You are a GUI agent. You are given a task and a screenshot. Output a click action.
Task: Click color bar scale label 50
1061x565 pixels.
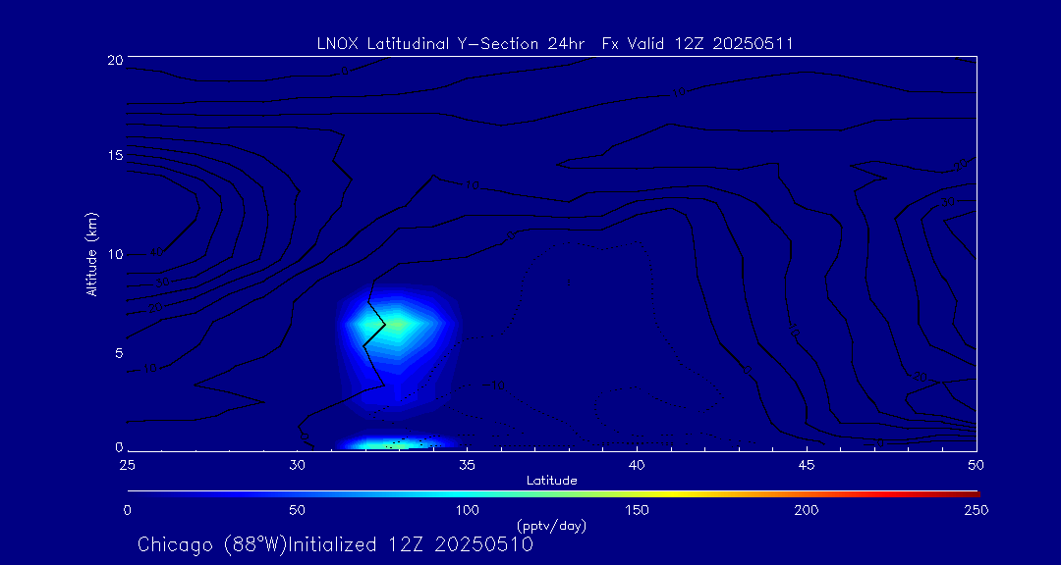tap(297, 510)
